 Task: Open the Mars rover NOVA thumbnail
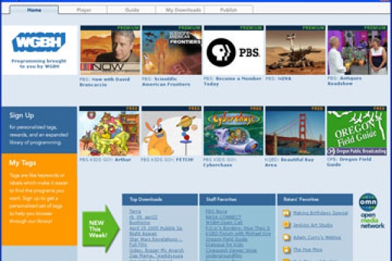(295, 50)
